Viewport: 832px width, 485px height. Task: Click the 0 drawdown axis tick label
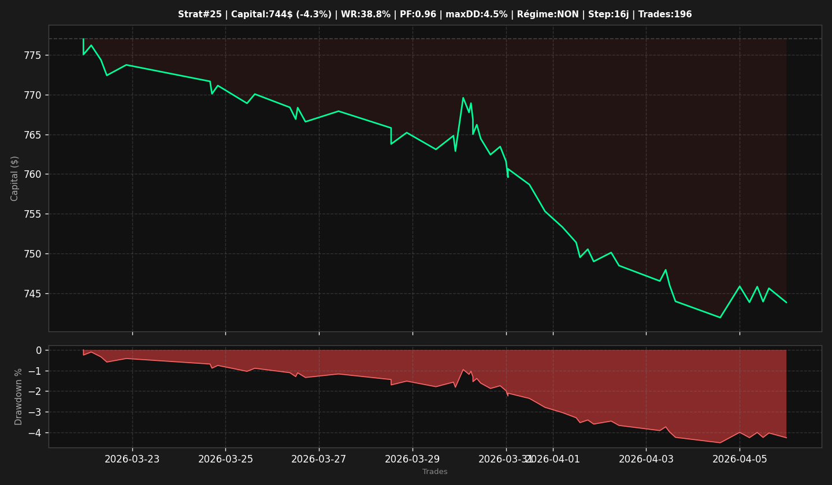39,350
